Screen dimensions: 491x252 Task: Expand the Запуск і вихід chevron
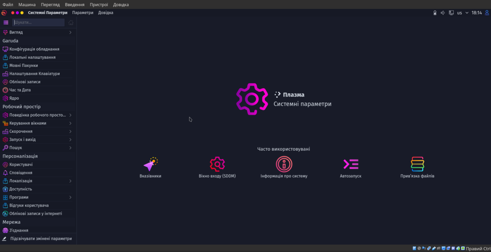(x=70, y=140)
